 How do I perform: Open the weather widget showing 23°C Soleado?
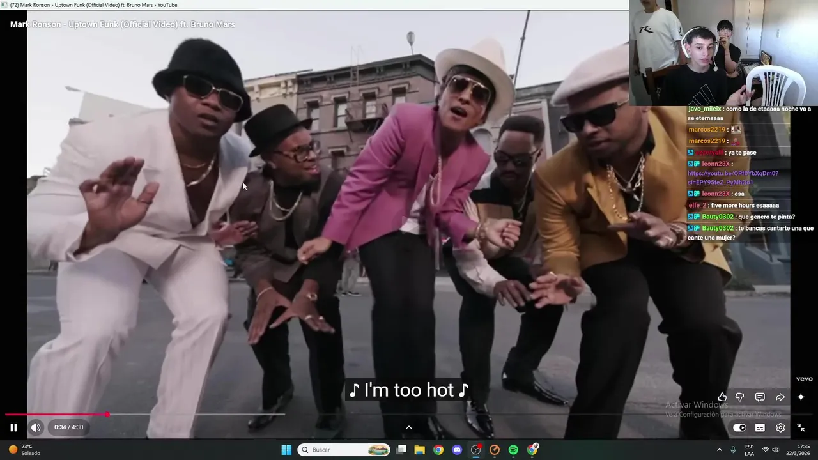pyautogui.click(x=24, y=450)
